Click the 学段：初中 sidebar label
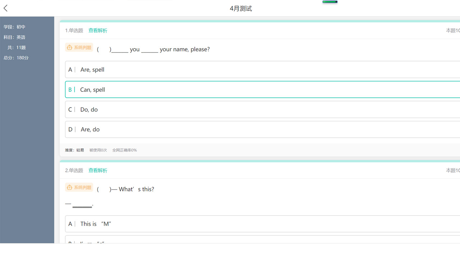 [x=14, y=27]
